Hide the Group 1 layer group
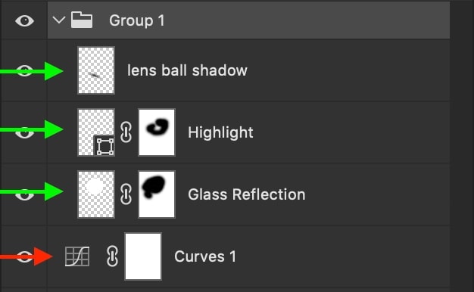Image resolution: width=474 pixels, height=292 pixels. [24, 20]
